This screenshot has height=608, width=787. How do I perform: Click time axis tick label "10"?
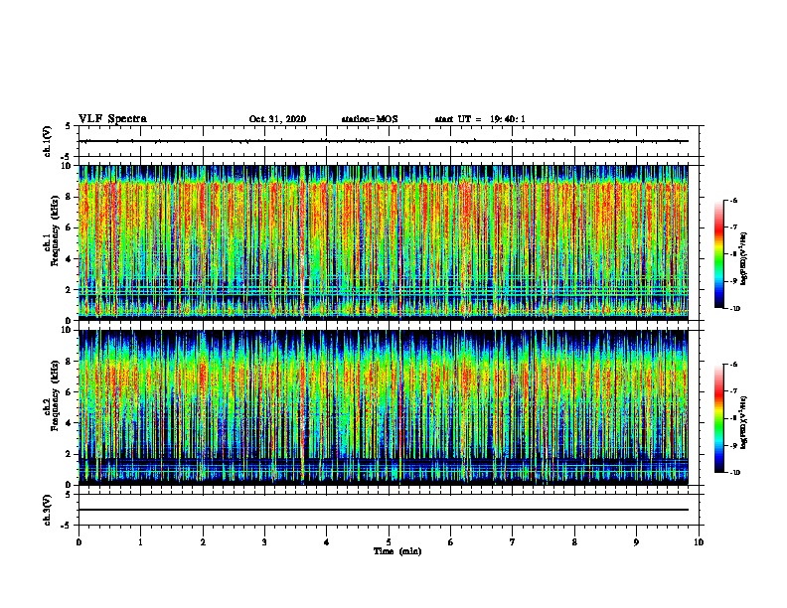pyautogui.click(x=699, y=542)
